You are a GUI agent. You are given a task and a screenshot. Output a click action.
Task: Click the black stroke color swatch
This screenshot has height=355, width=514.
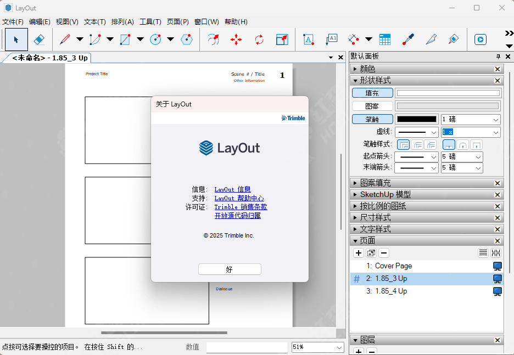(417, 119)
